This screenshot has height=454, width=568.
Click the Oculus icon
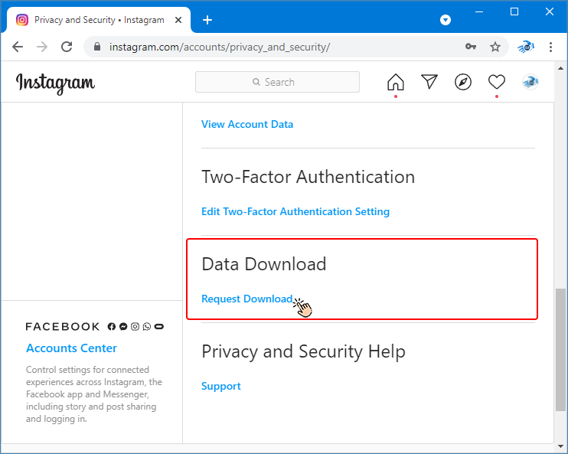click(x=159, y=327)
